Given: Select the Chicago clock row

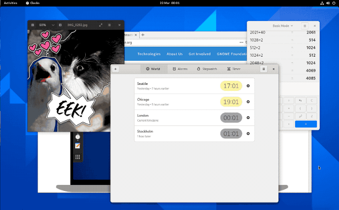Looking at the screenshot, I should point(194,102).
